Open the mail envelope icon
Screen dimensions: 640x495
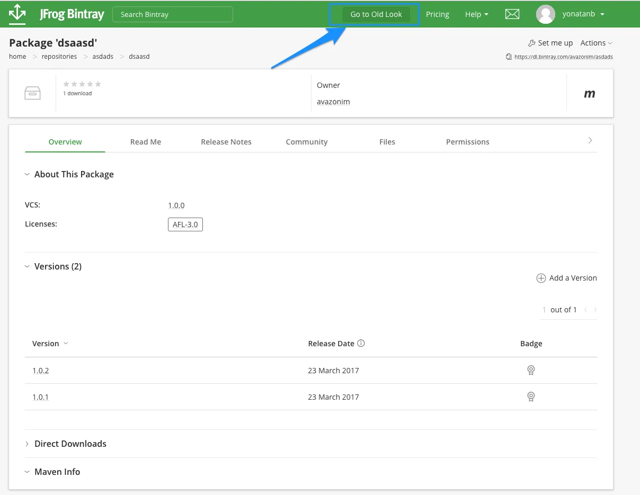coord(512,14)
